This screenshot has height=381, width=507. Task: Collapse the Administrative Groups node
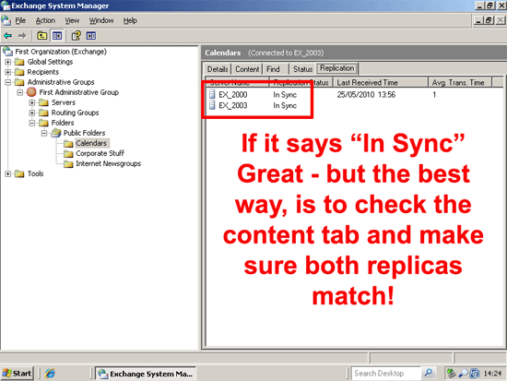8,82
